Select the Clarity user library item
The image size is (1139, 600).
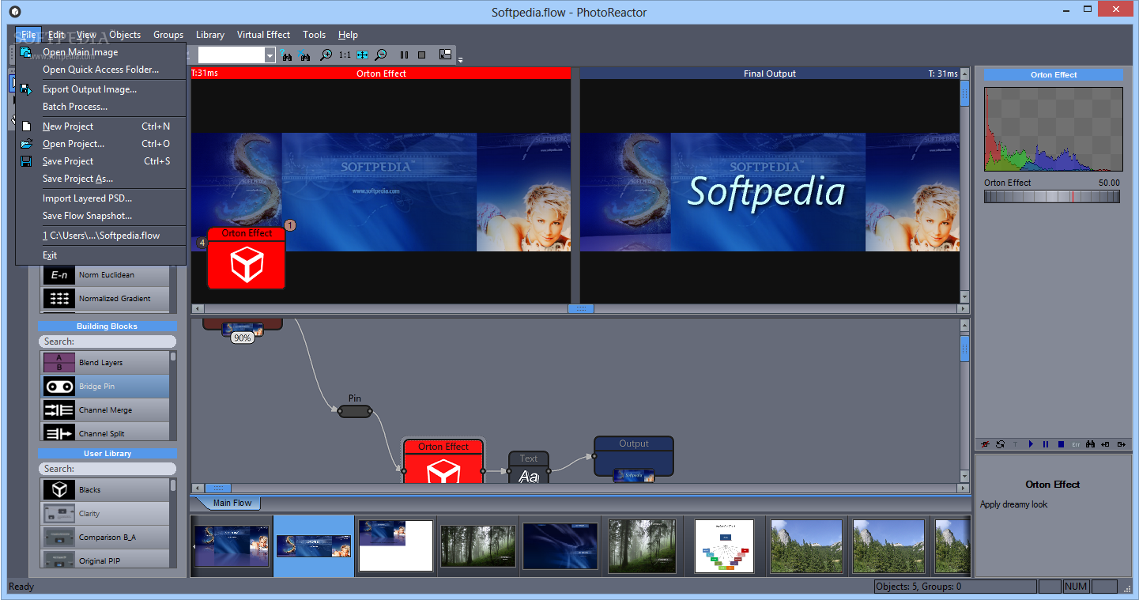point(105,513)
